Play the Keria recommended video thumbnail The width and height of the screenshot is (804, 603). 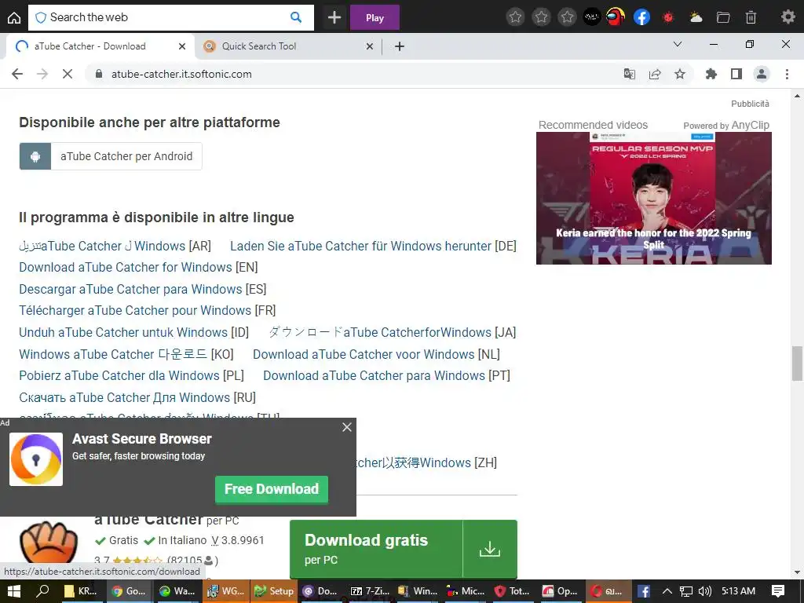654,199
